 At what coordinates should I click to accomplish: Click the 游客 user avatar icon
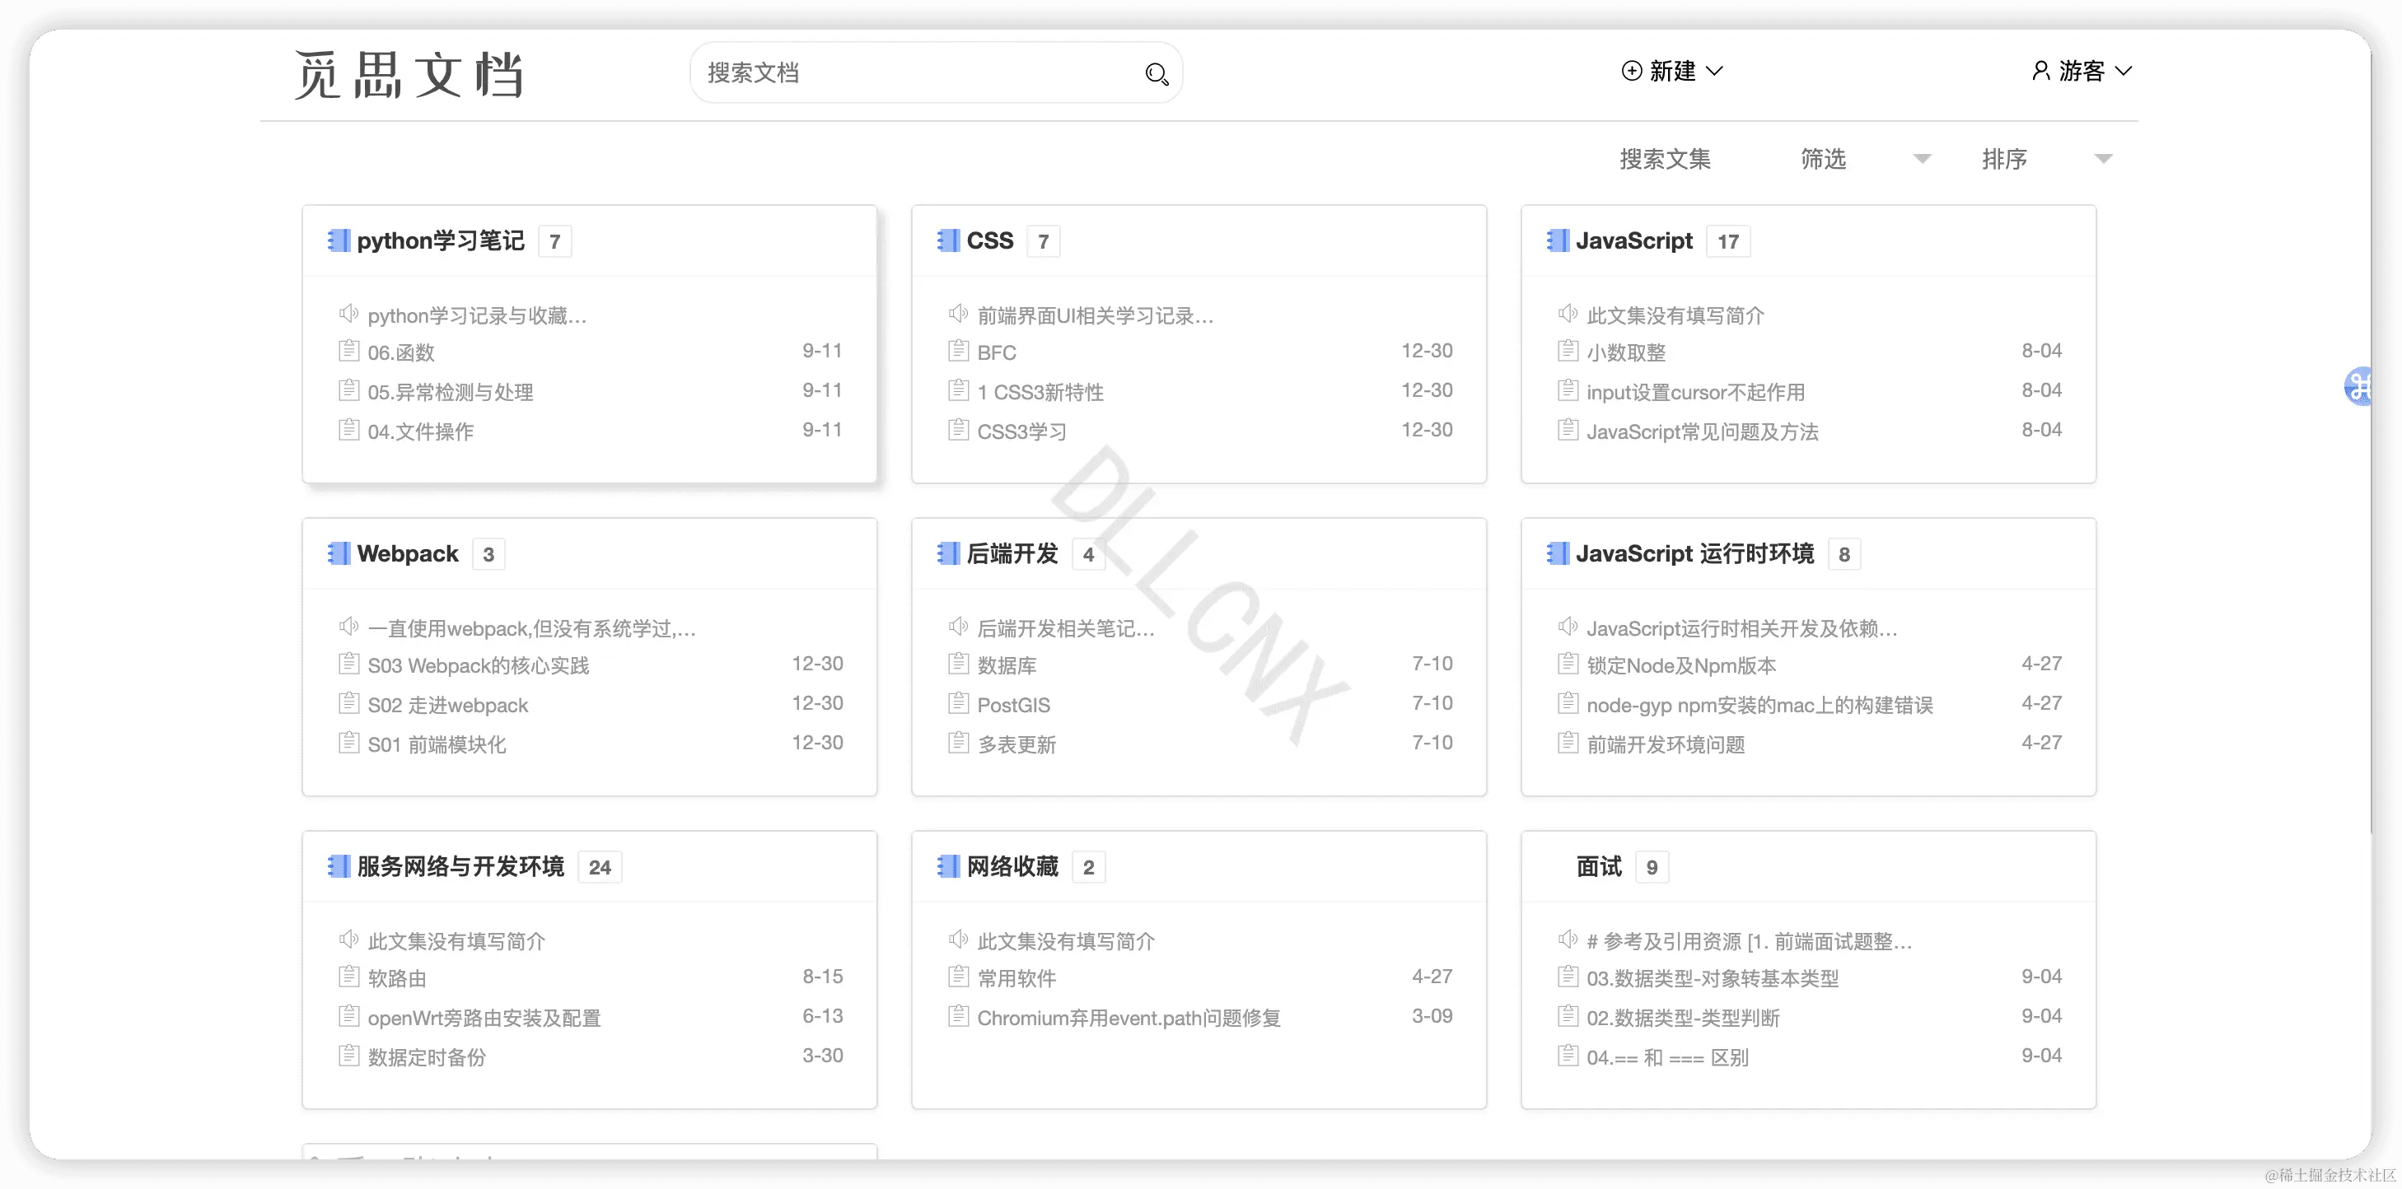point(2040,71)
